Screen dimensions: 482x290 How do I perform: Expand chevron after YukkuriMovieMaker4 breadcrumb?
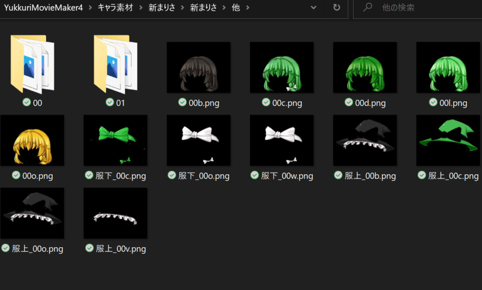(x=90, y=8)
